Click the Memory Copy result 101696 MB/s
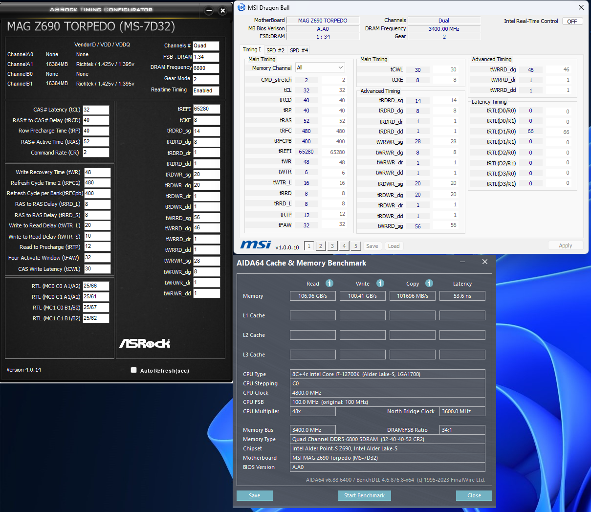591x512 pixels. pyautogui.click(x=413, y=296)
